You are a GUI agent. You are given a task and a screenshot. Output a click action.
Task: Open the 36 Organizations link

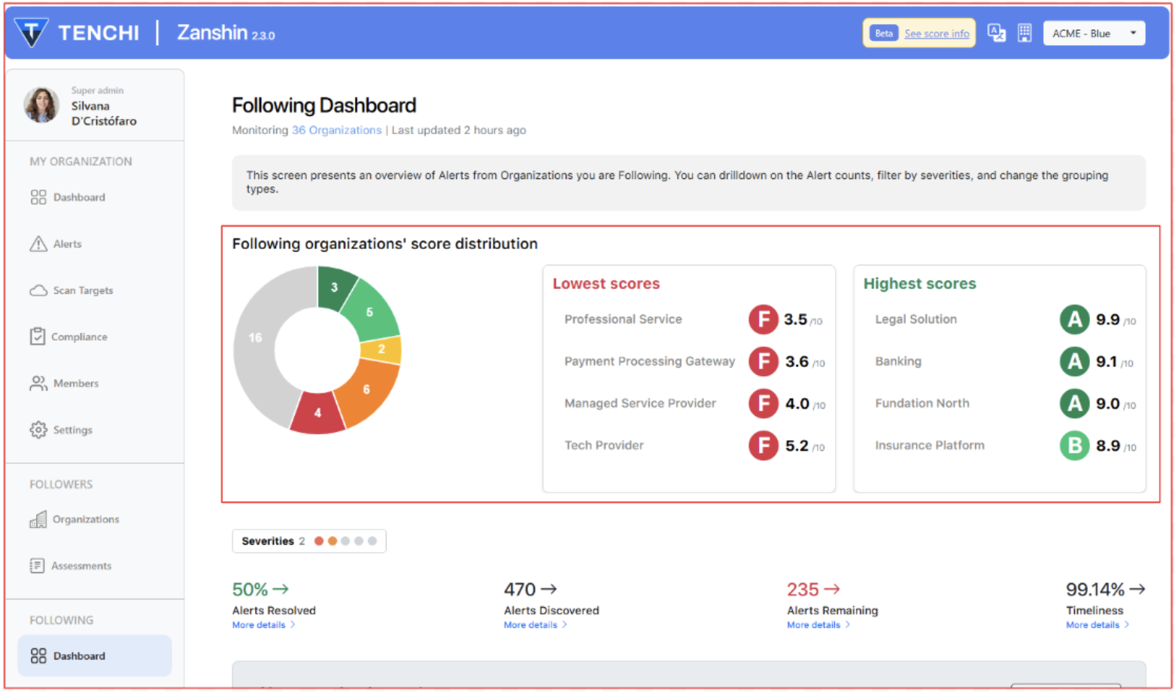(x=336, y=130)
